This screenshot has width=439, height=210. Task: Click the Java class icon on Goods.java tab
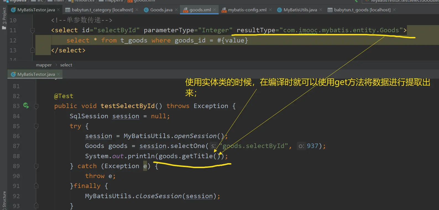tap(146, 10)
